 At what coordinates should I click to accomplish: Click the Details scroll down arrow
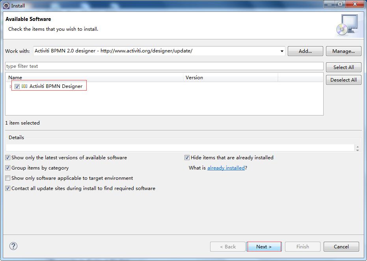358,150
